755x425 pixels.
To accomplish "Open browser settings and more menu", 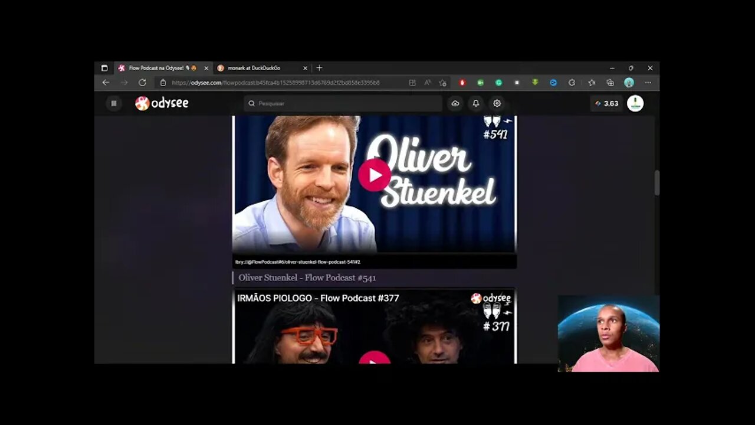I will click(x=648, y=83).
